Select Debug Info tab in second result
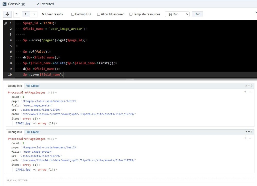 pos(15,132)
